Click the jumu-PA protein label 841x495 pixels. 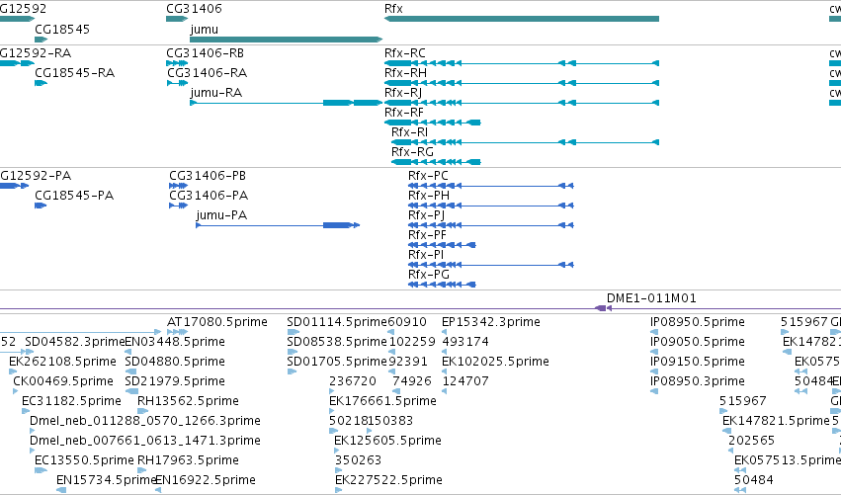click(221, 215)
